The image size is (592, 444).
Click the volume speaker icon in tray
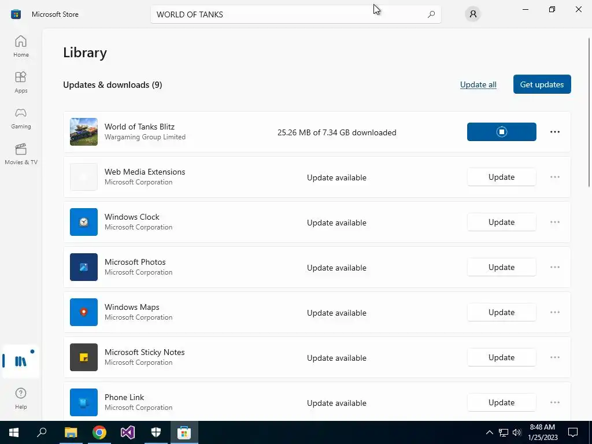517,432
